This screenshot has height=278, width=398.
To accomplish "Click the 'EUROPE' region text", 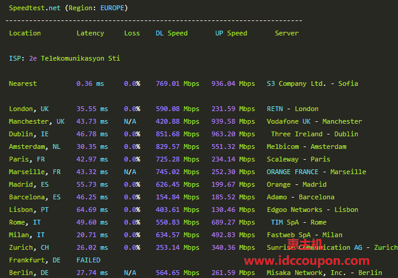I will click(x=112, y=8).
